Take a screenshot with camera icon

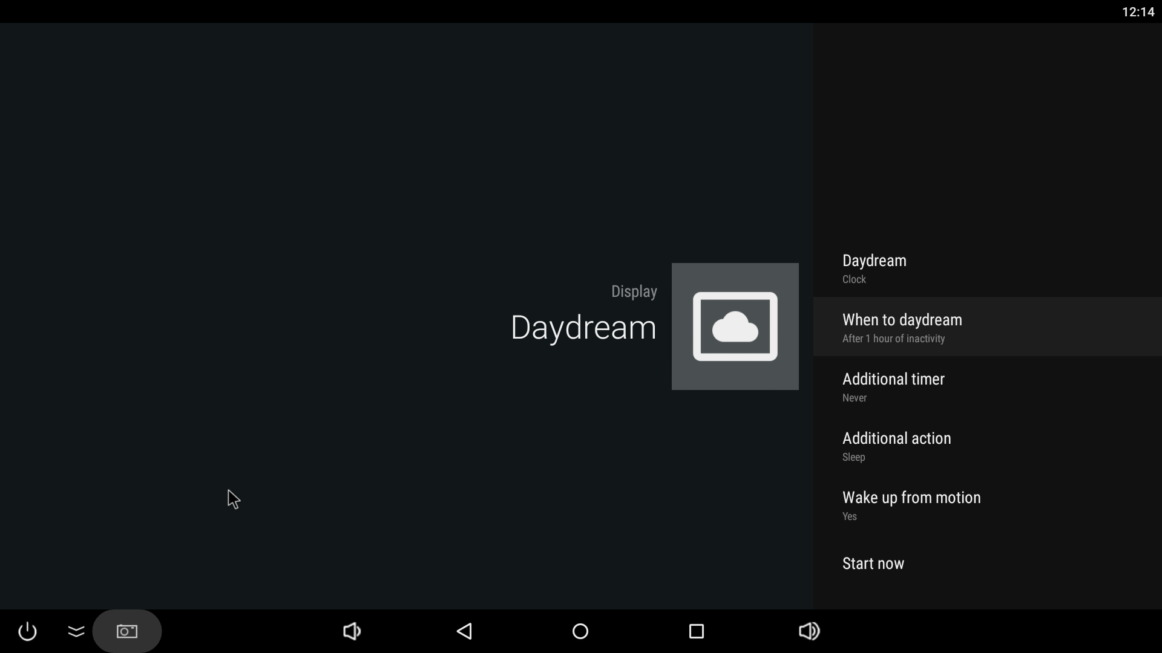coord(127,631)
